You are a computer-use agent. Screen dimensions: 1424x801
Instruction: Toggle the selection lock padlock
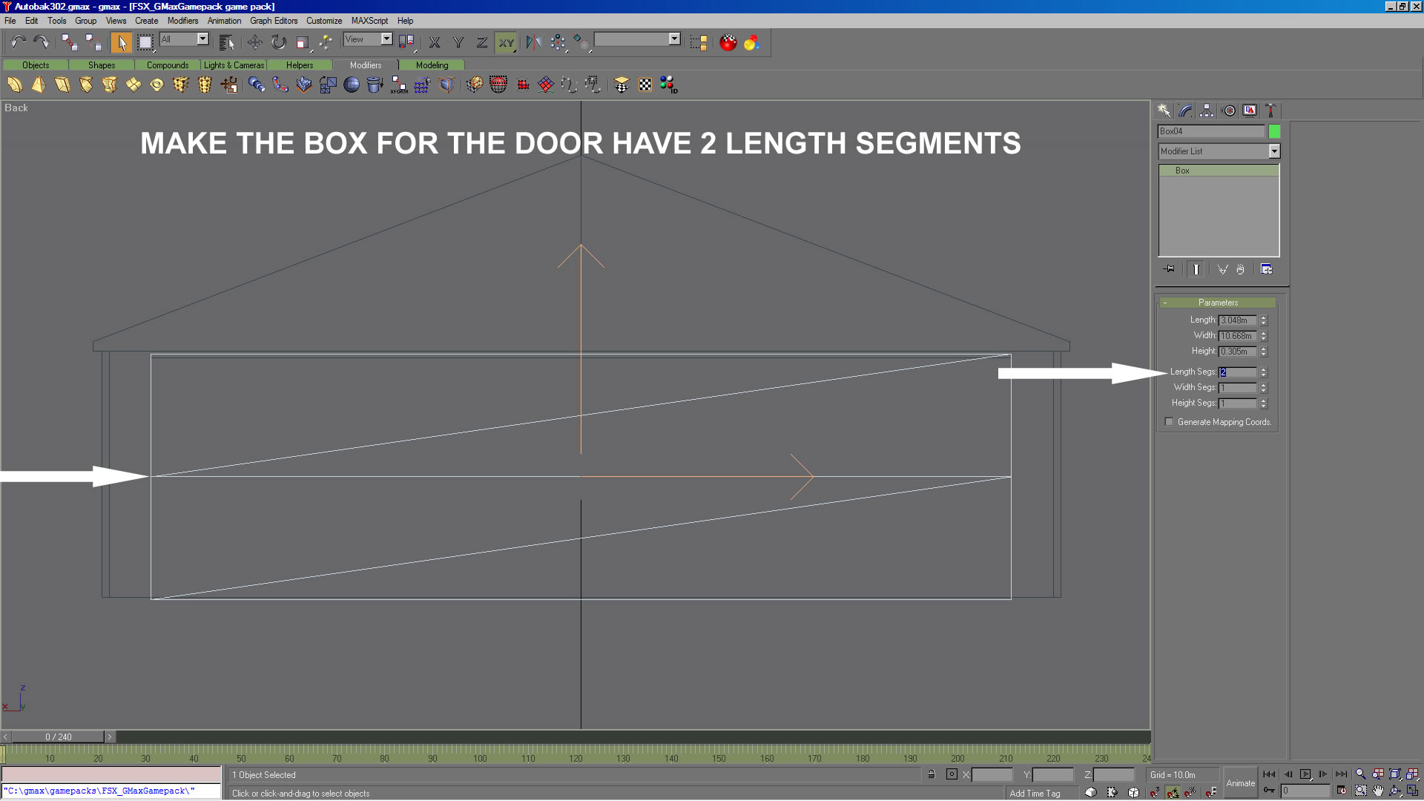[932, 774]
